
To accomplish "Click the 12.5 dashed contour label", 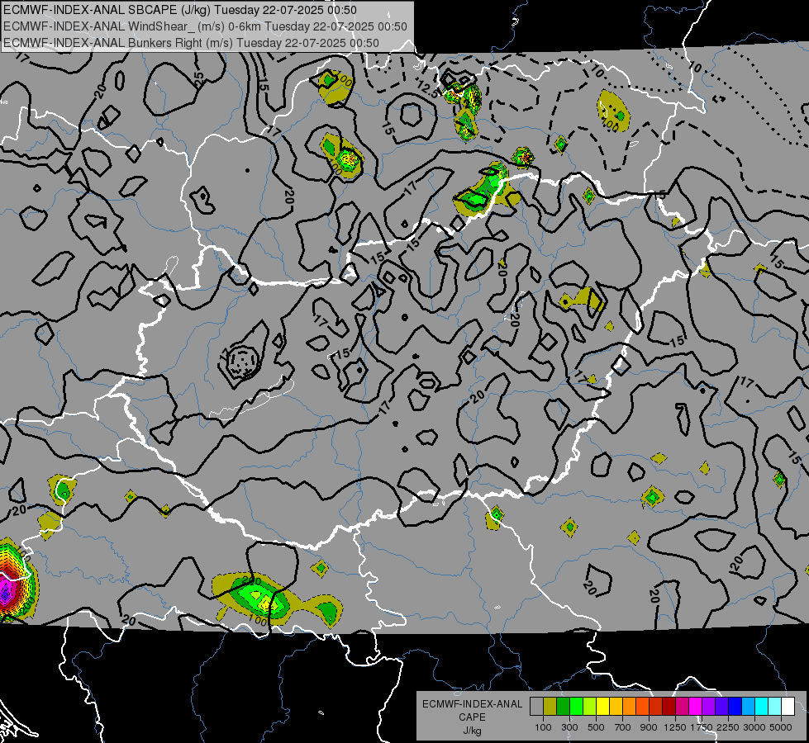I will 428,88.
